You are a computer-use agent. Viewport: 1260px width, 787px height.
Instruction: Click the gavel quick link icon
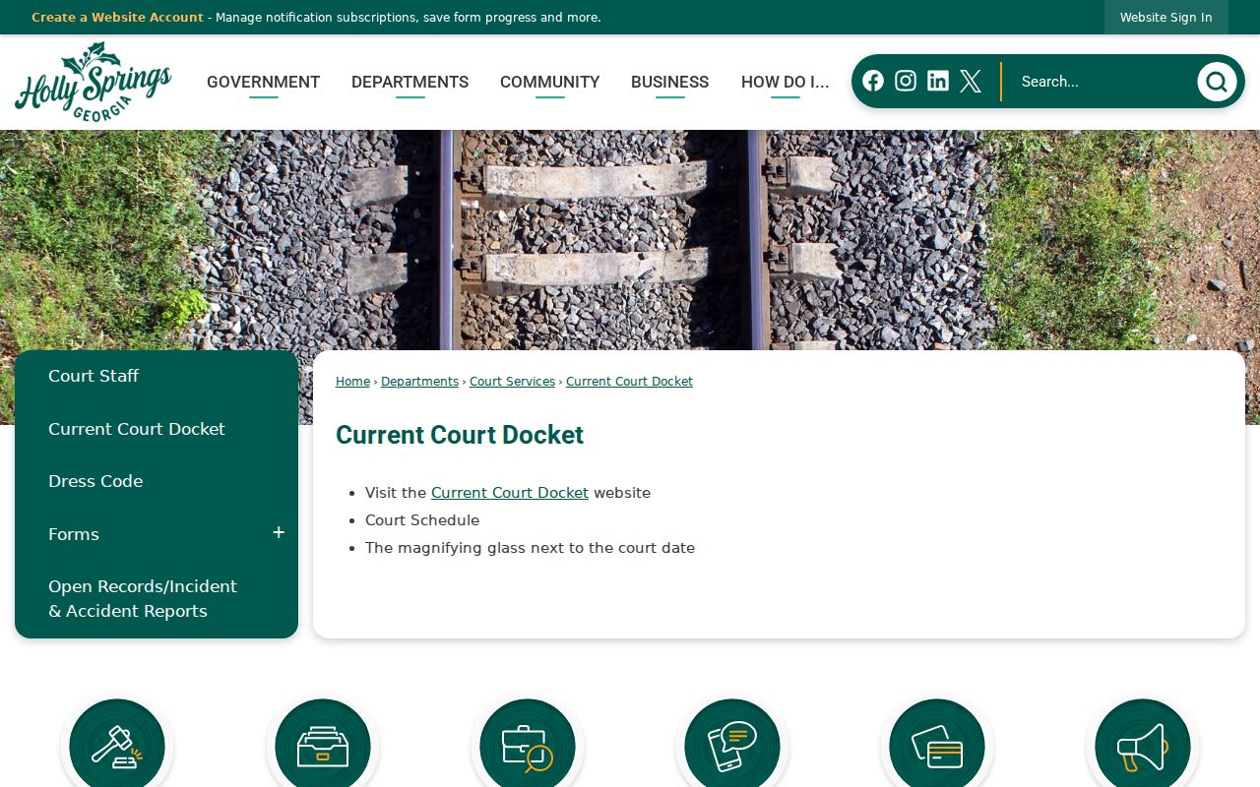pyautogui.click(x=117, y=746)
